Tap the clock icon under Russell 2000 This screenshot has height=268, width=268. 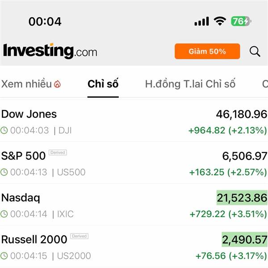pyautogui.click(x=4, y=256)
